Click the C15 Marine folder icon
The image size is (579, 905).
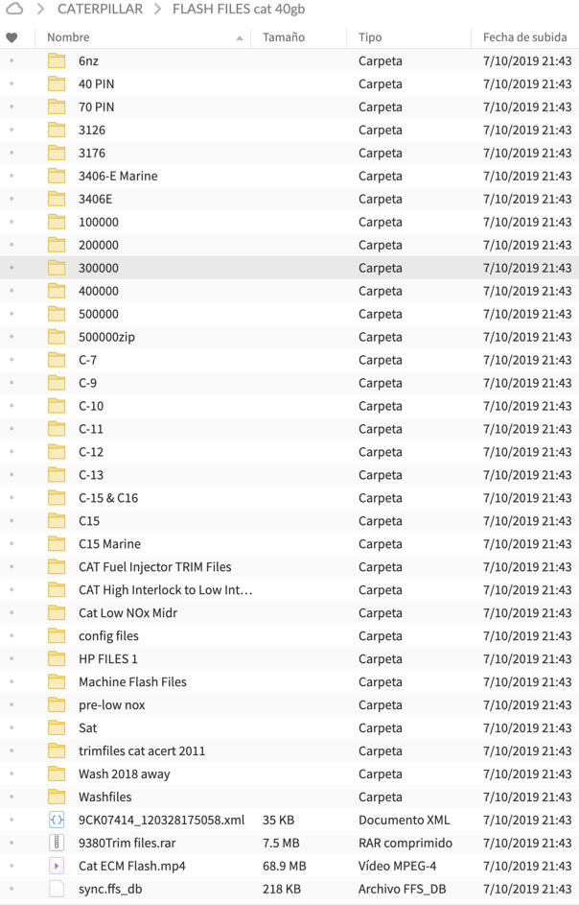57,544
